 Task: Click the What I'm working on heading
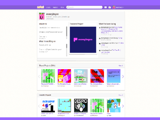point(47,41)
